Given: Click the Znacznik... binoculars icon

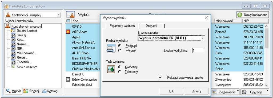Looking at the screenshot, I should click(13, 62).
